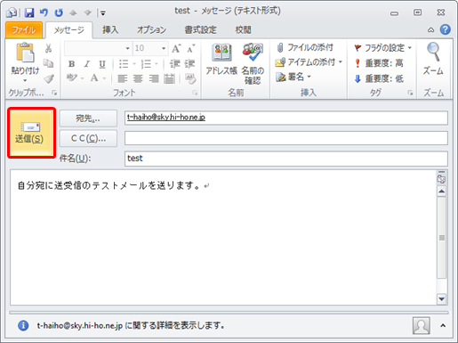Click the Send (送信) button
The width and height of the screenshot is (458, 343).
[31, 133]
